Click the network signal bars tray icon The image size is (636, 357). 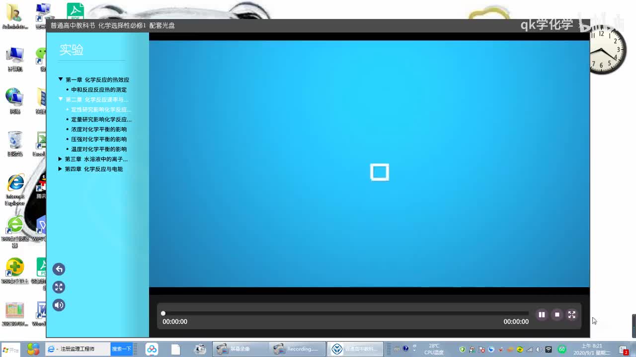(530, 349)
